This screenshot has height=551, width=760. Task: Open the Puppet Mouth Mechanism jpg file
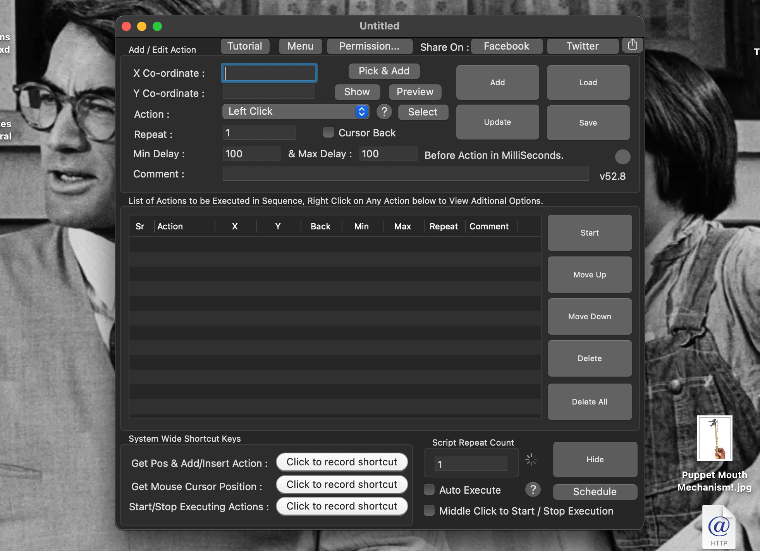(715, 439)
